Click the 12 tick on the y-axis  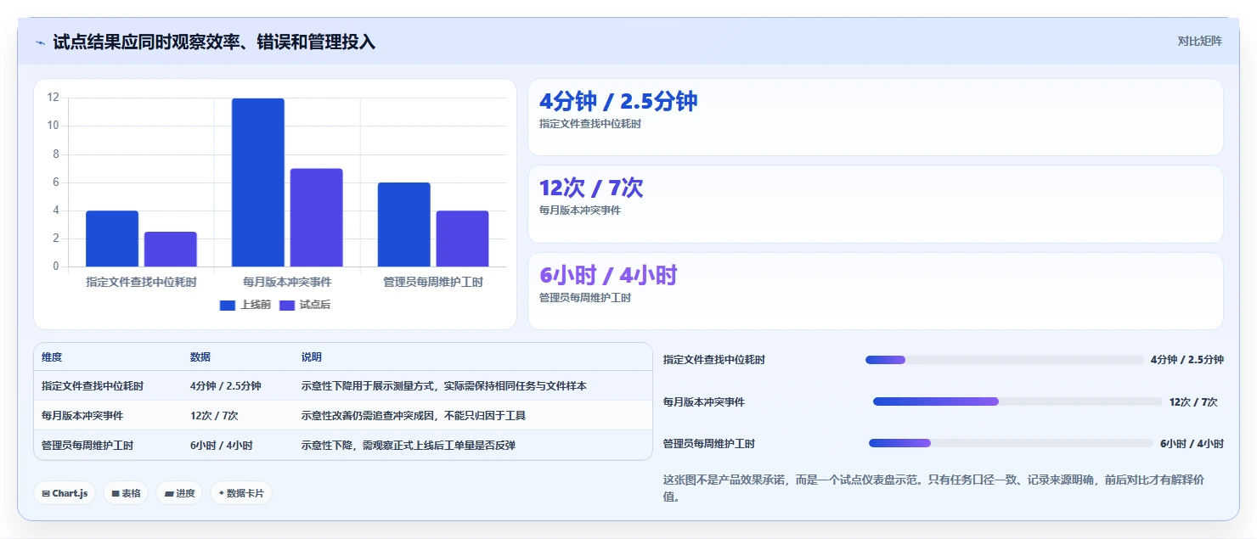tap(53, 98)
